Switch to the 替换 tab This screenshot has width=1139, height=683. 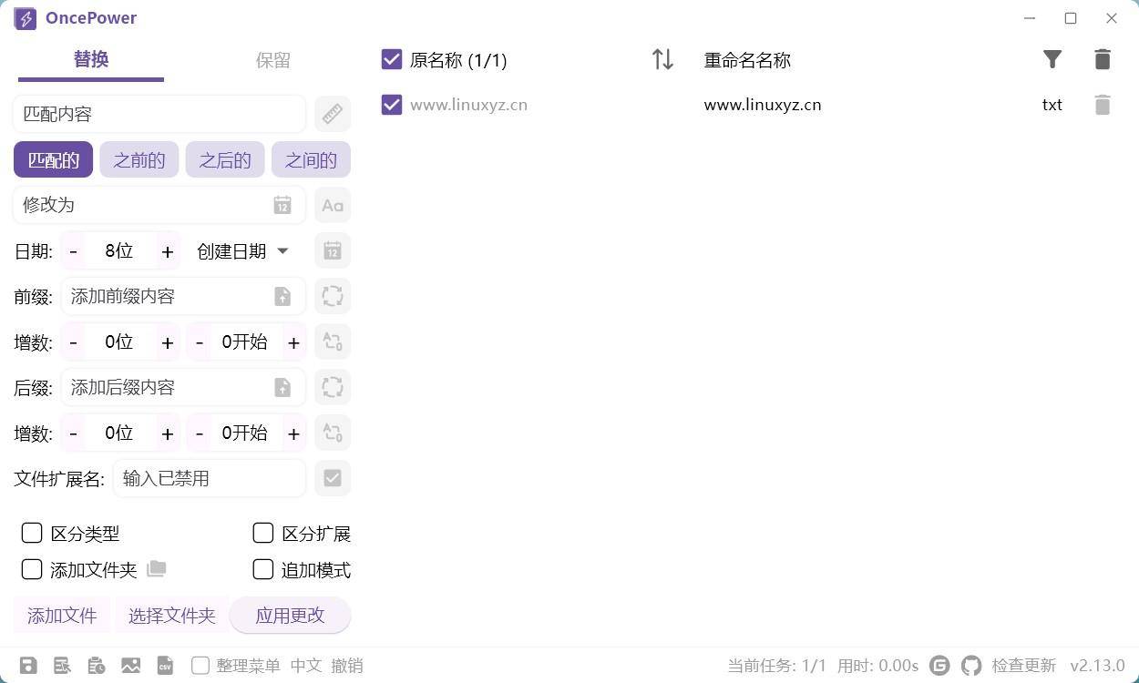tap(91, 60)
